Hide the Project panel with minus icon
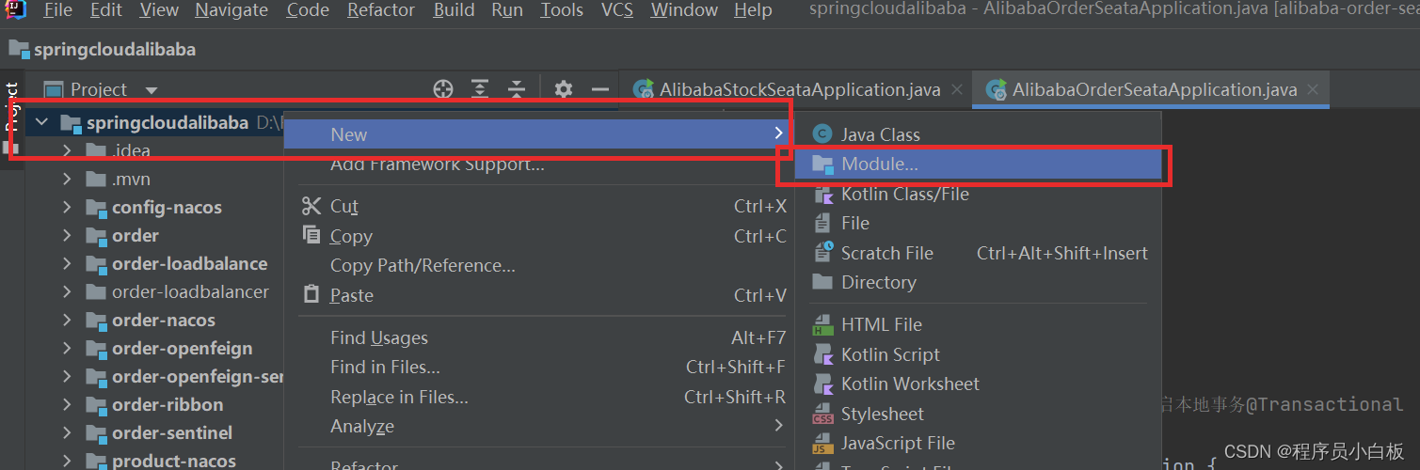Viewport: 1420px width, 470px height. point(600,89)
